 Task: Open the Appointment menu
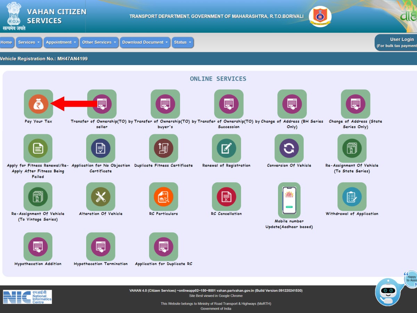[x=61, y=42]
